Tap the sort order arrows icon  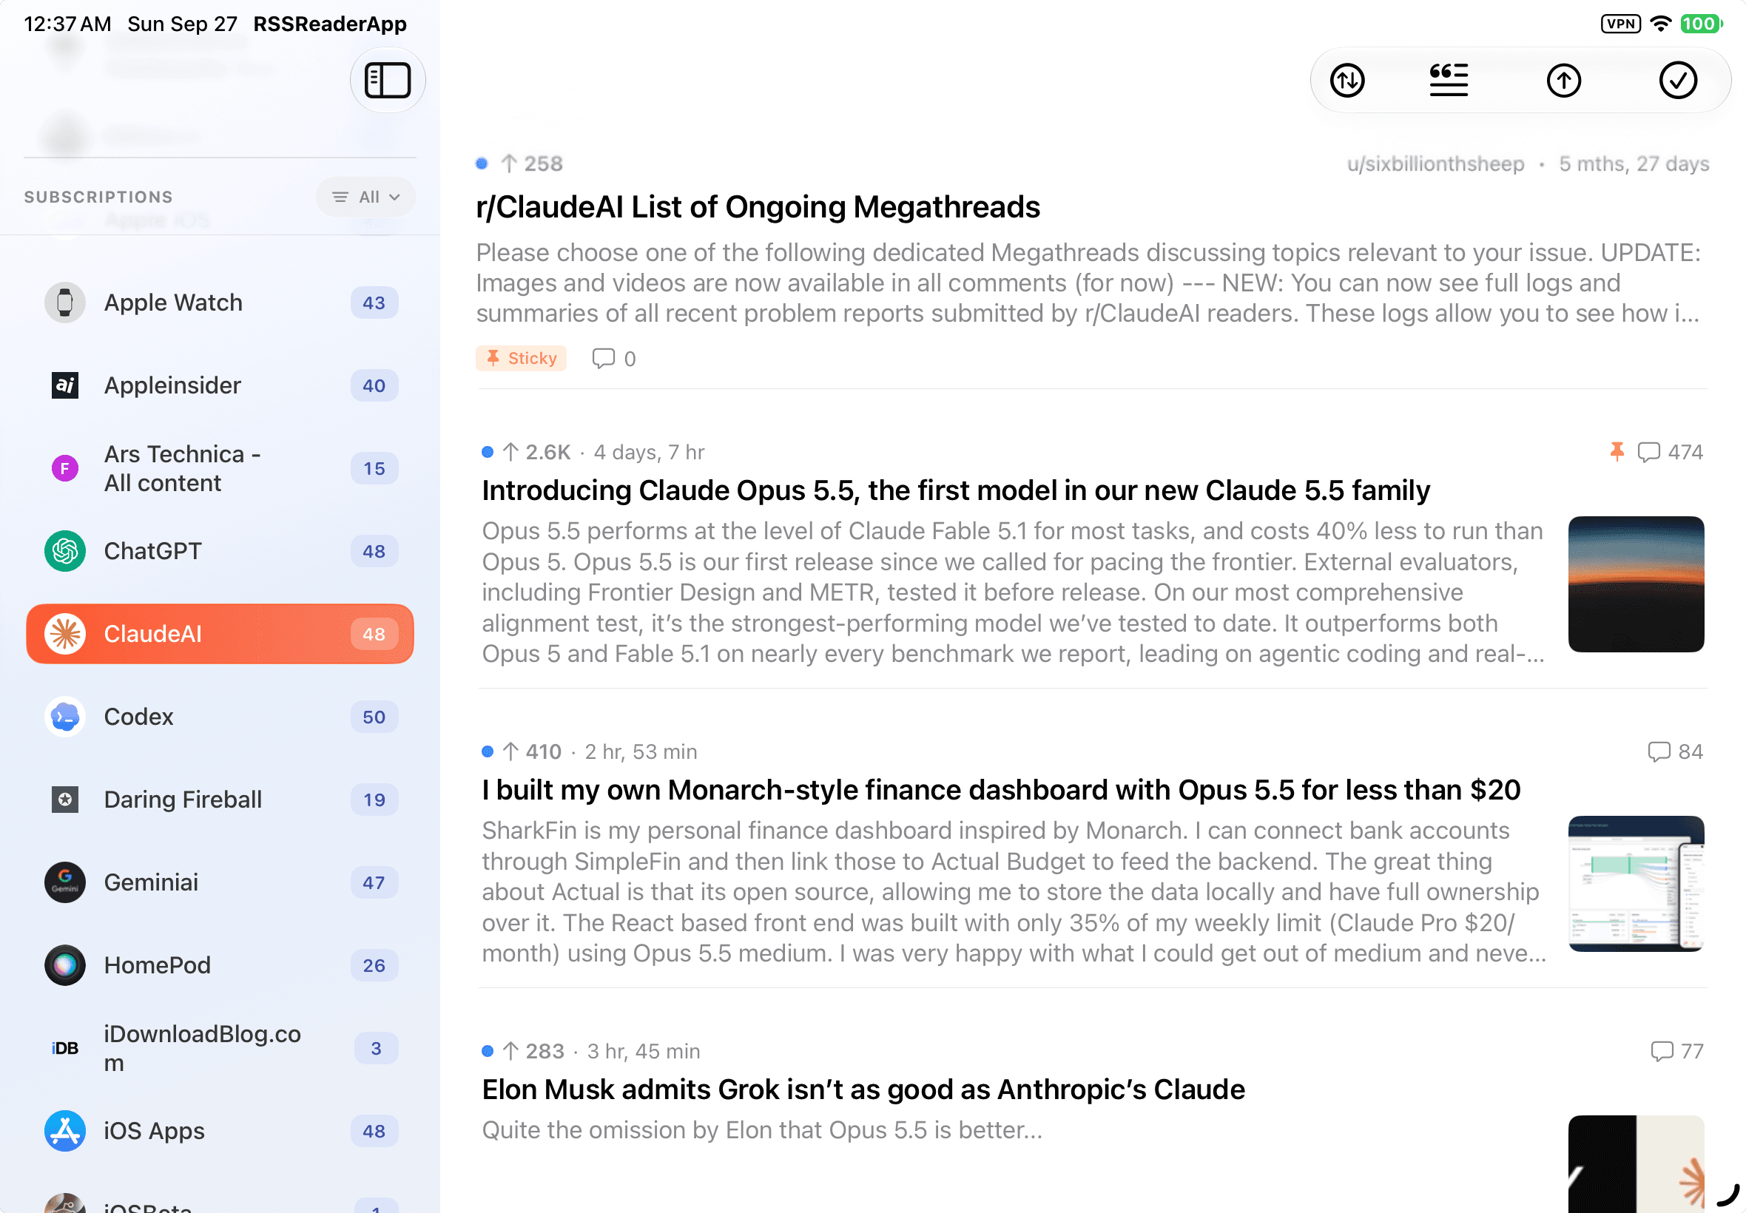[1347, 81]
